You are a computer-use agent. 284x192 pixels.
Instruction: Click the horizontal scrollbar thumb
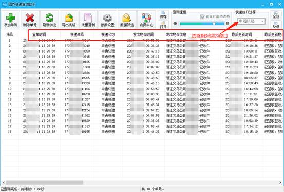click(x=45, y=182)
